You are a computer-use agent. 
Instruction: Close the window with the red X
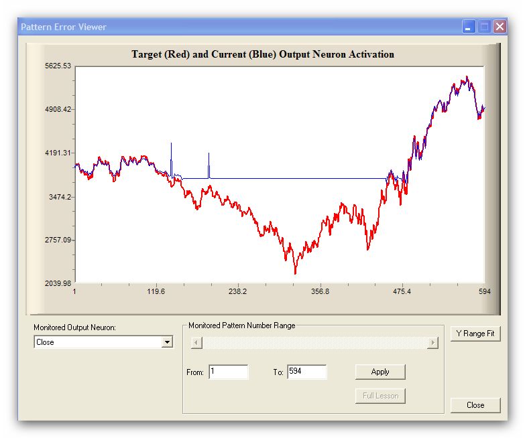pos(500,27)
